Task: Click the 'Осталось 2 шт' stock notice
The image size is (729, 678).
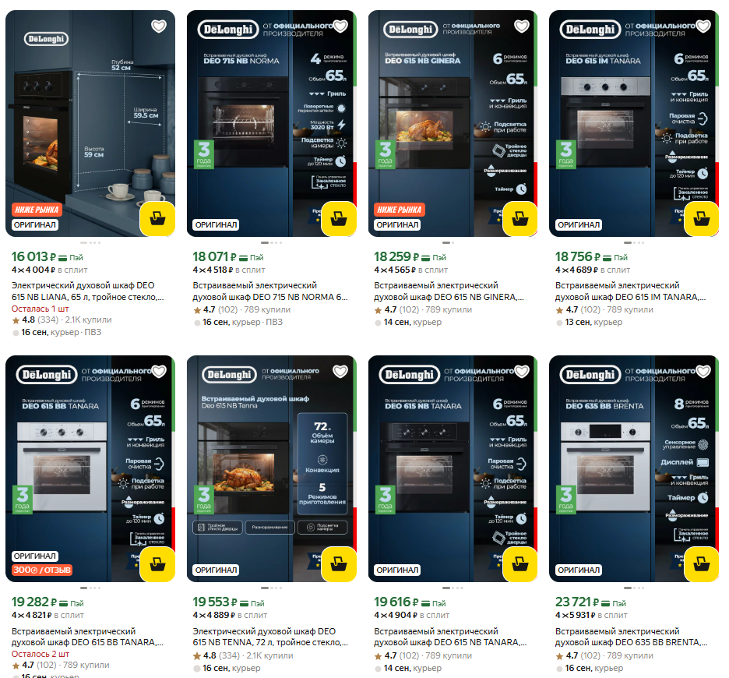Action: pyautogui.click(x=40, y=654)
